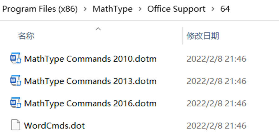Toggle sort direction arrow above 名称 column
The height and width of the screenshot is (140, 279).
click(x=98, y=29)
